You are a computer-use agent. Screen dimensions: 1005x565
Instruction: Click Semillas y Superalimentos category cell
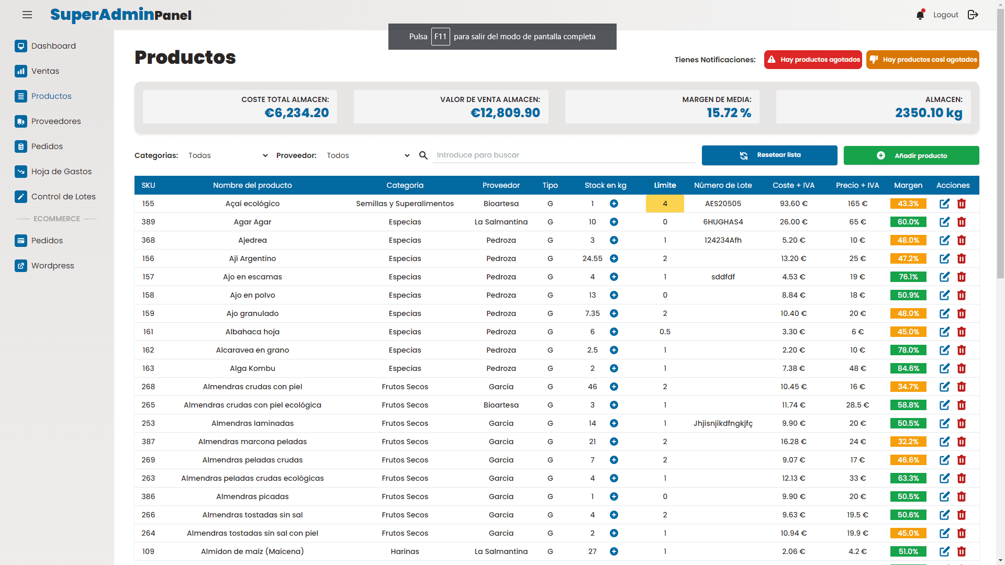coord(405,204)
